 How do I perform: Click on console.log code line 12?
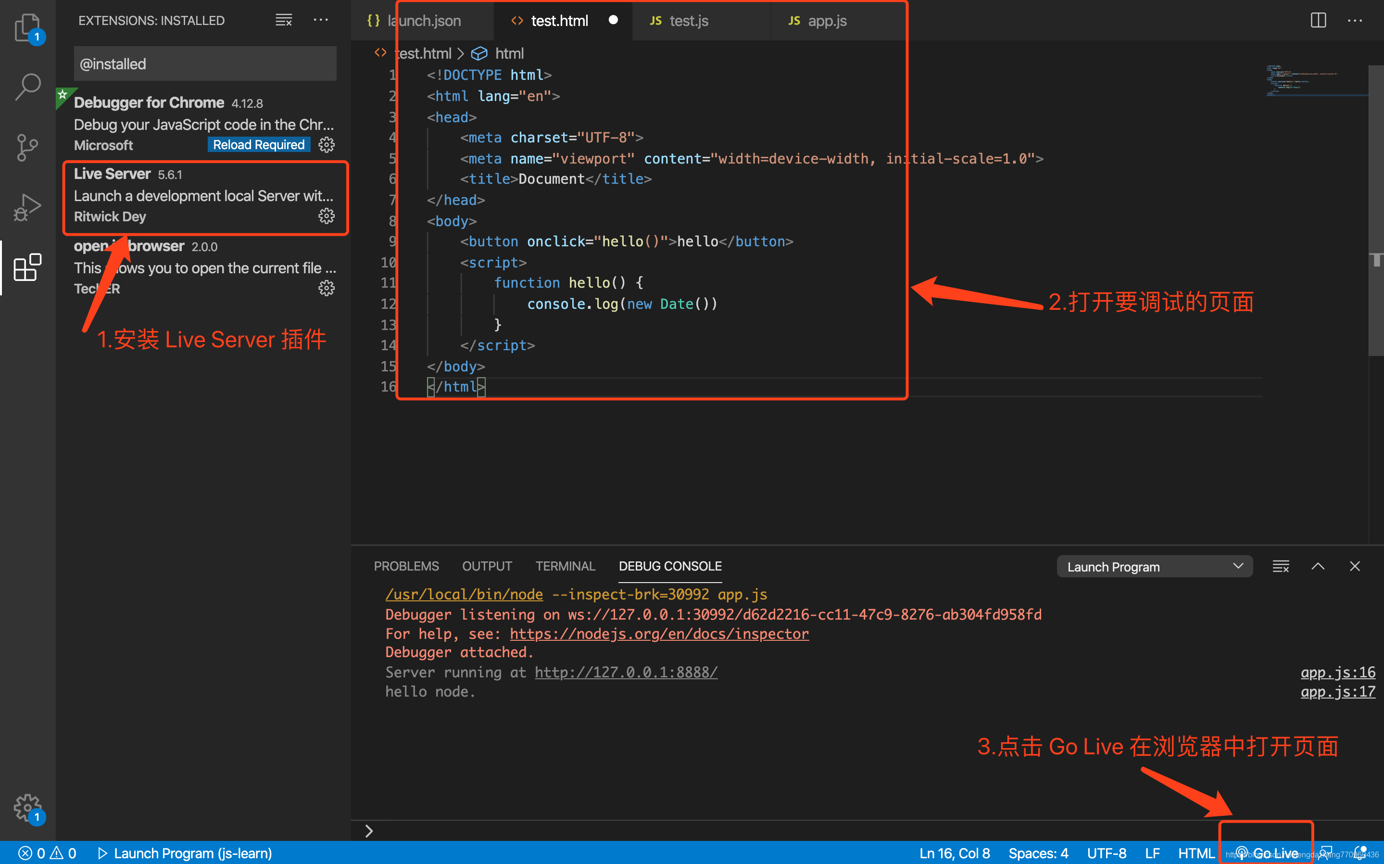[622, 304]
